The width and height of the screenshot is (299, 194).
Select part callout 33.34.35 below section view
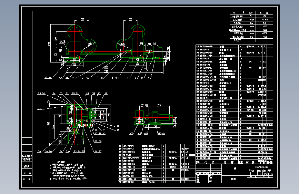[x=79, y=152]
